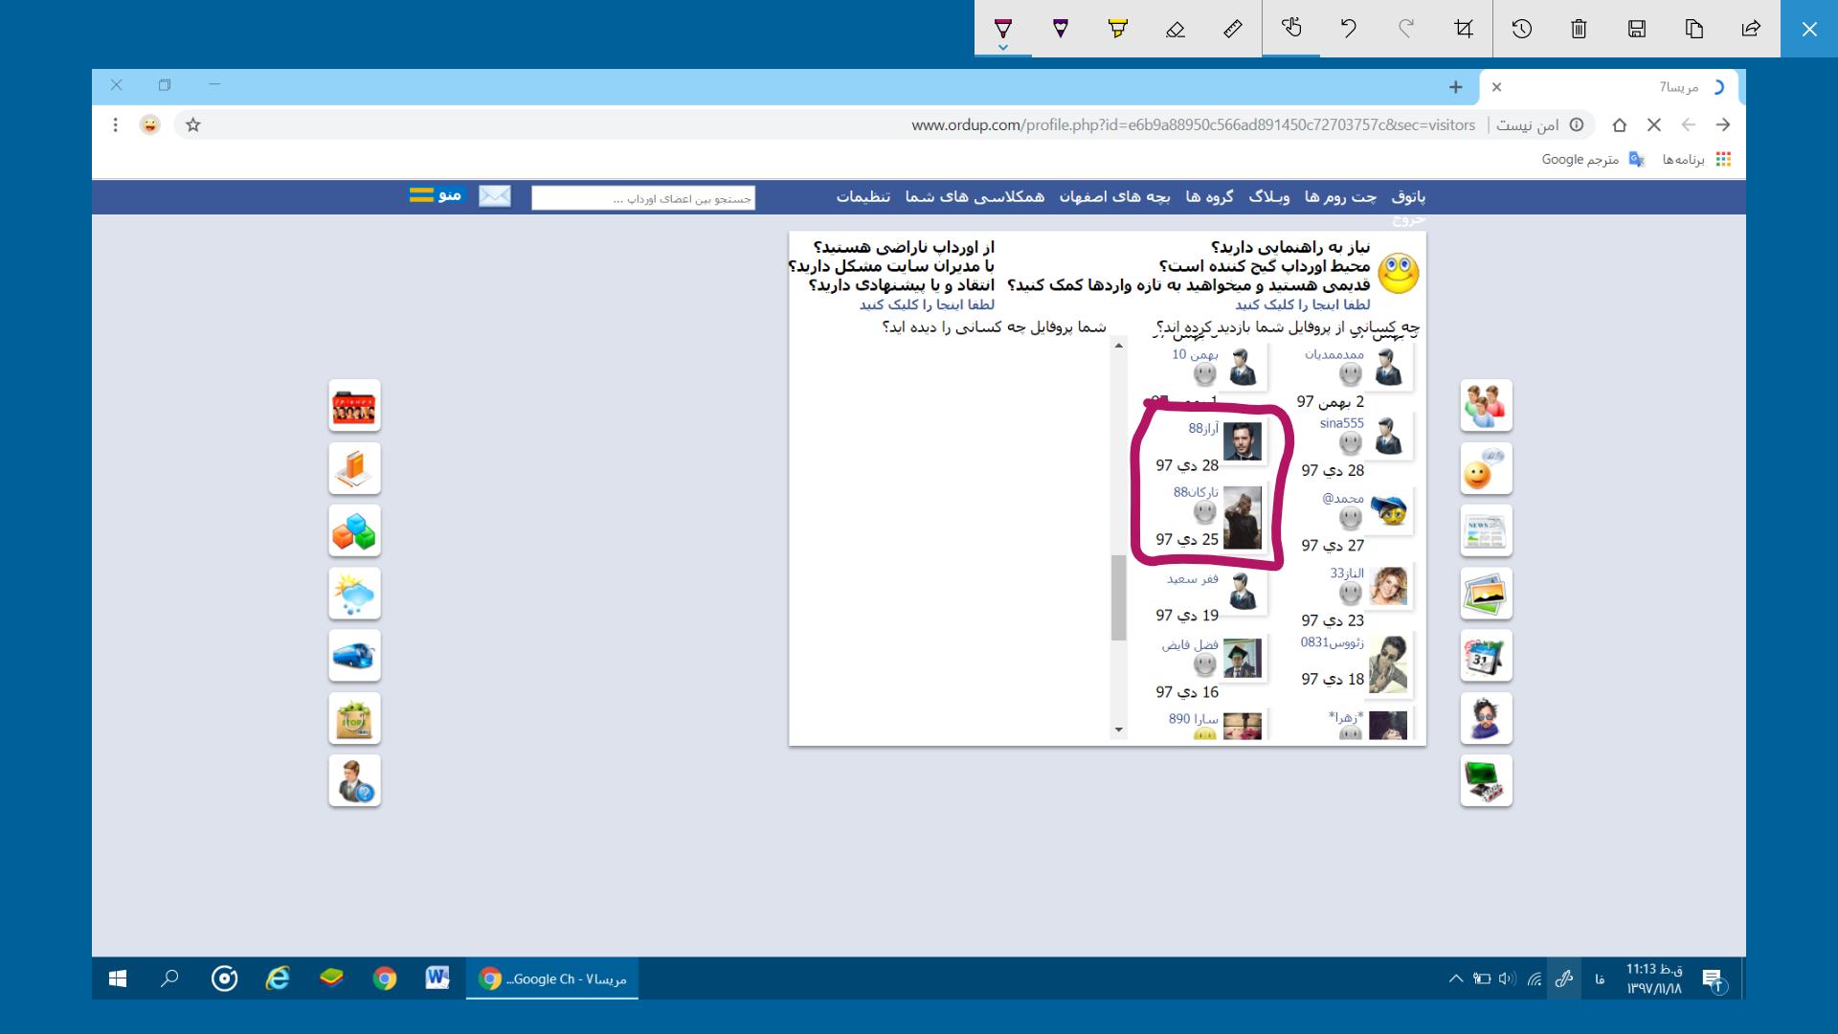Screen dimensions: 1838x1034
Task: Click the member search field
Action: tap(643, 198)
